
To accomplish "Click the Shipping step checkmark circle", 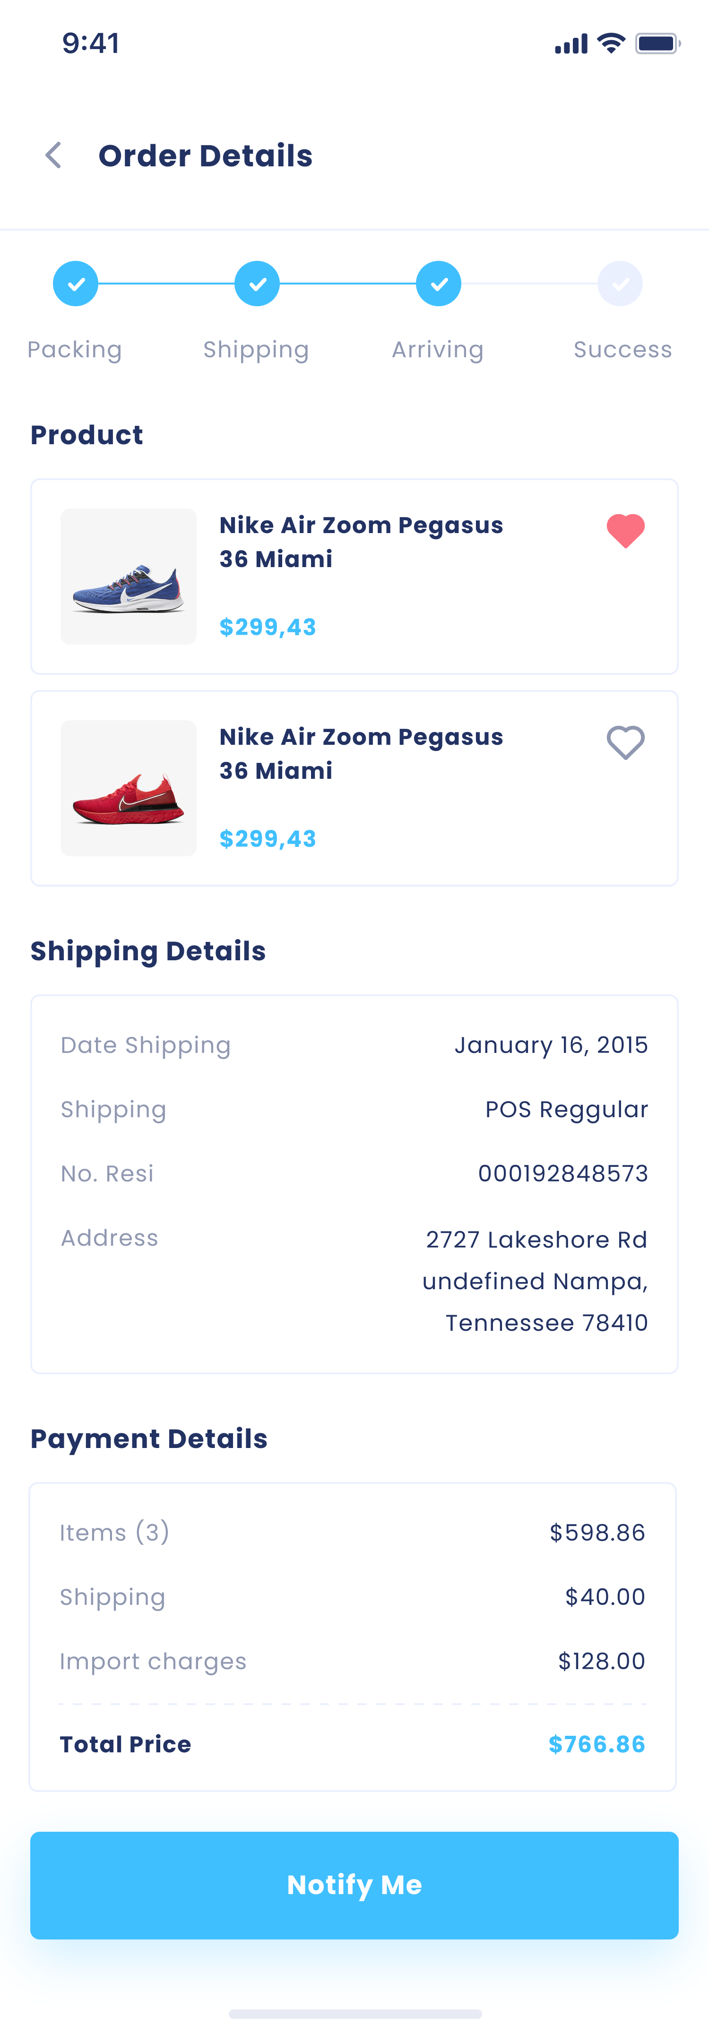I will click(x=258, y=284).
